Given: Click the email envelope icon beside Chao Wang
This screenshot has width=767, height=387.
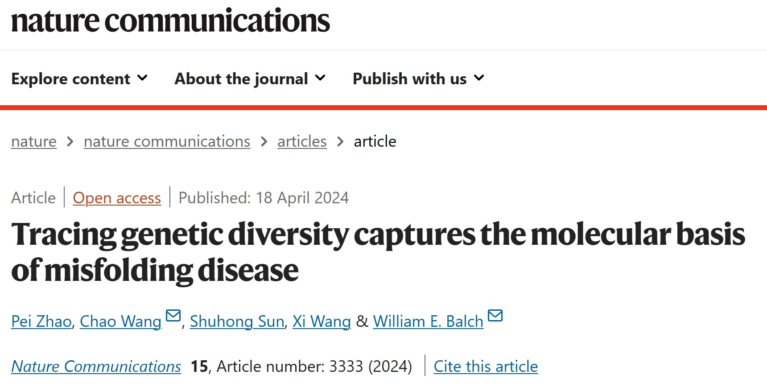Looking at the screenshot, I should point(173,316).
